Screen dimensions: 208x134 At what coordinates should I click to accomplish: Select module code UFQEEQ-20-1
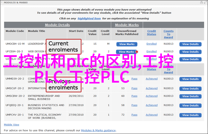(x=15, y=105)
